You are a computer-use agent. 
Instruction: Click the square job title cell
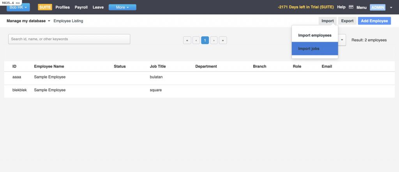click(156, 90)
